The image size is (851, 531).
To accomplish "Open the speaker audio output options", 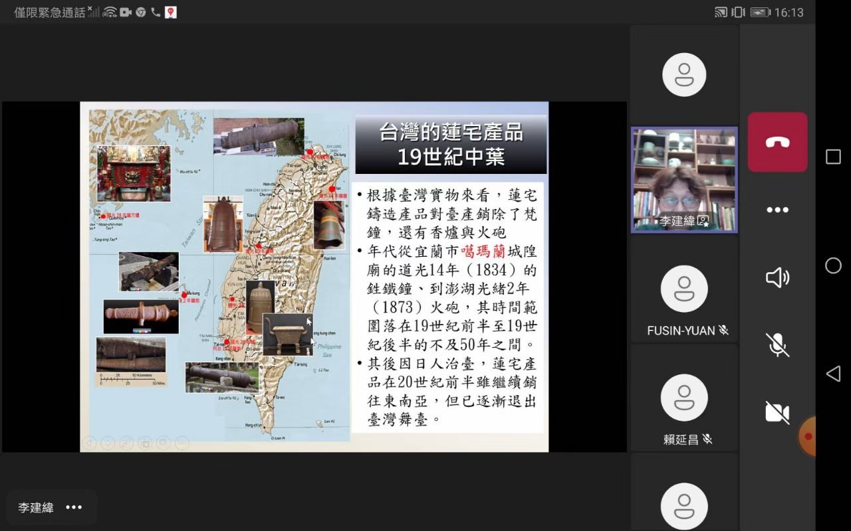I will (x=777, y=277).
